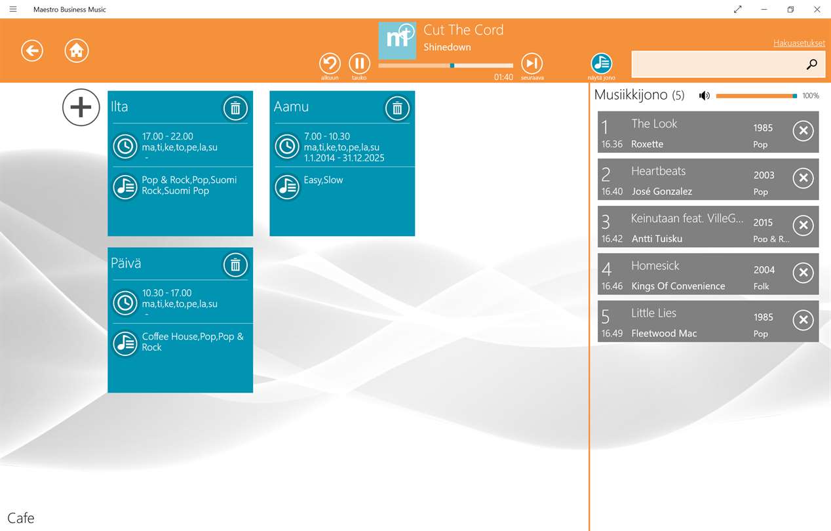The height and width of the screenshot is (531, 831).
Task: Open the clock icon in Päivä card
Action: click(125, 303)
